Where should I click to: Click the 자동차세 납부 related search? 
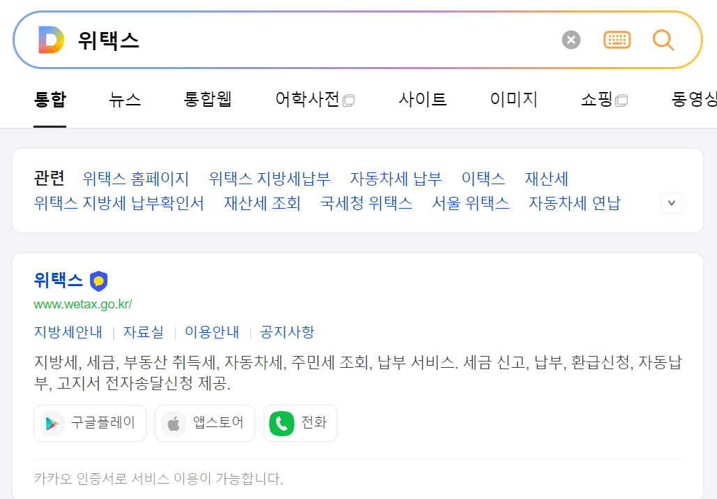tap(395, 179)
